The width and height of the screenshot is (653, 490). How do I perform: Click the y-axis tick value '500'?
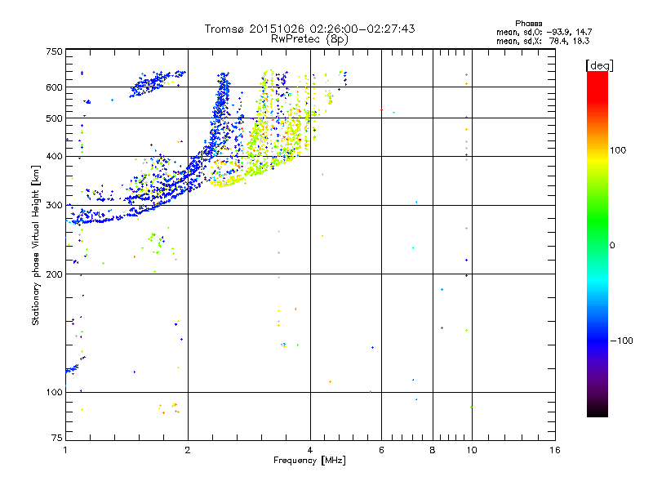(54, 118)
